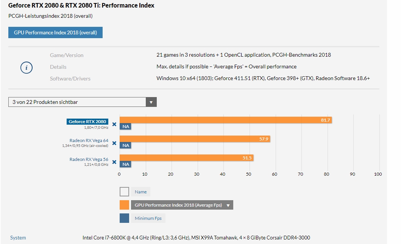The height and width of the screenshot is (244, 401).
Task: Open the Radeon RX Vega 56 link
Action: [89, 159]
